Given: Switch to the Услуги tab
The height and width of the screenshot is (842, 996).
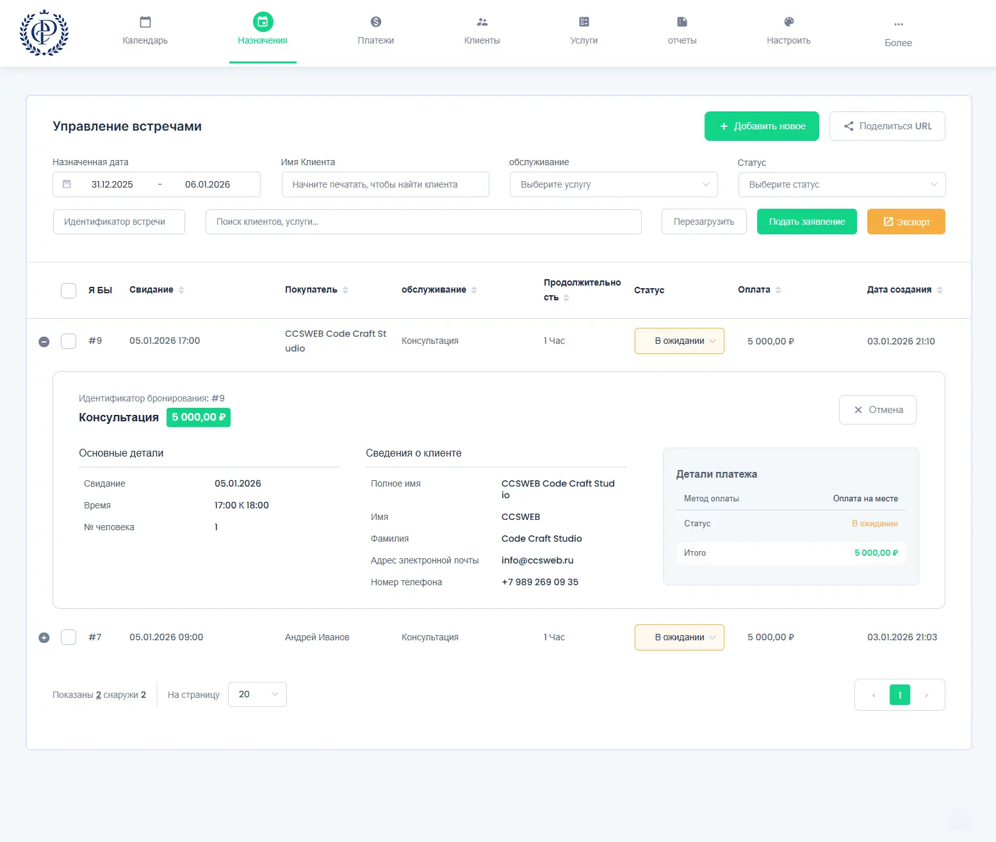Looking at the screenshot, I should 584,32.
